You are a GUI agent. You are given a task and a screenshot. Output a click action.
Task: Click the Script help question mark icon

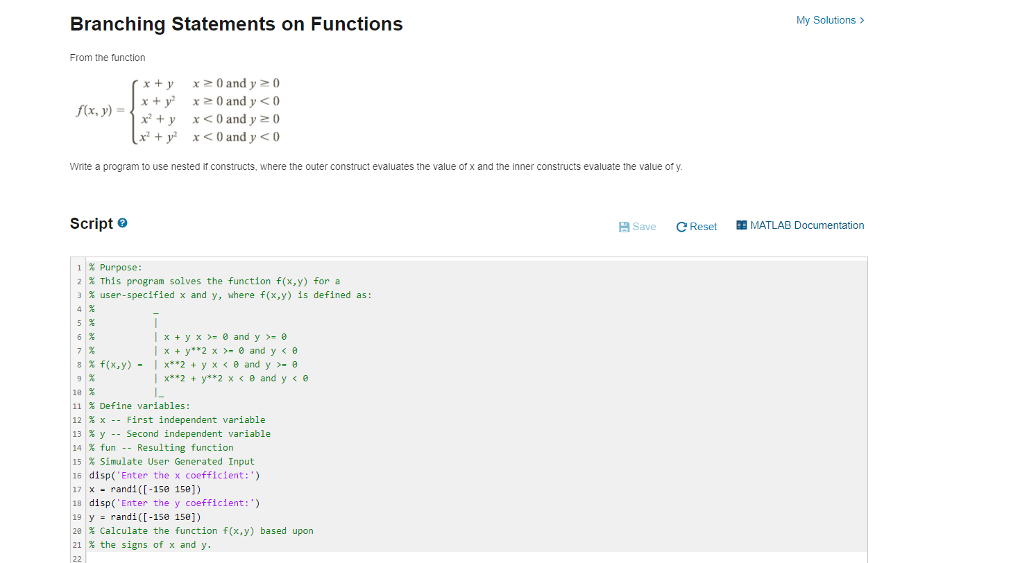click(122, 222)
